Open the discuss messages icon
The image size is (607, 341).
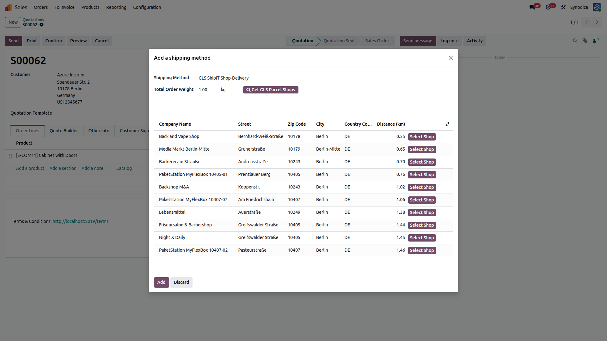pyautogui.click(x=532, y=7)
